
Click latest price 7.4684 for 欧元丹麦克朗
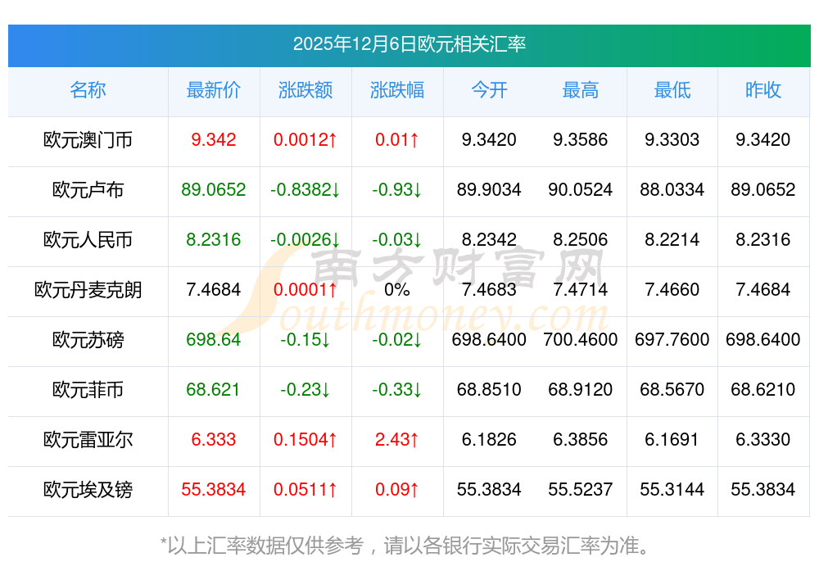(x=214, y=289)
